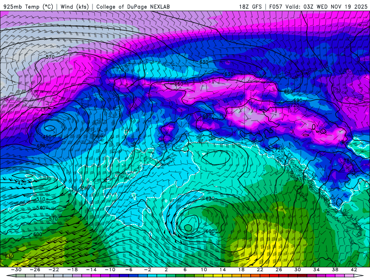Click the 26 color scale value
This screenshot has width=370, height=278.
point(279,270)
